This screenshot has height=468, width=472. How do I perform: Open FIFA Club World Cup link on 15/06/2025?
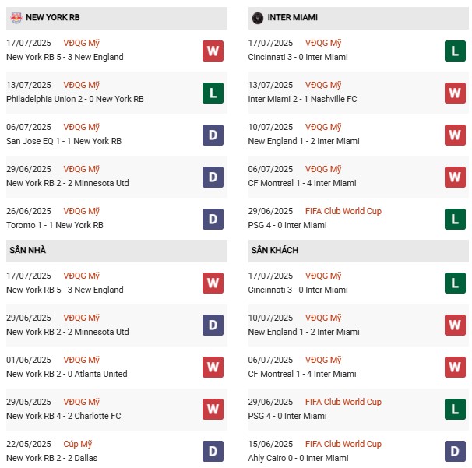(343, 444)
